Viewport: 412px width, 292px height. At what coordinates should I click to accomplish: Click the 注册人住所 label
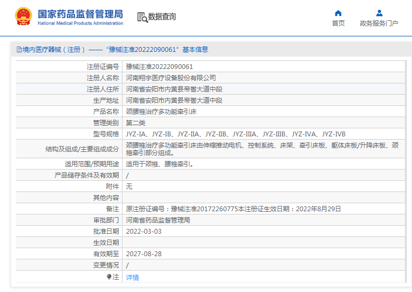click(103, 89)
